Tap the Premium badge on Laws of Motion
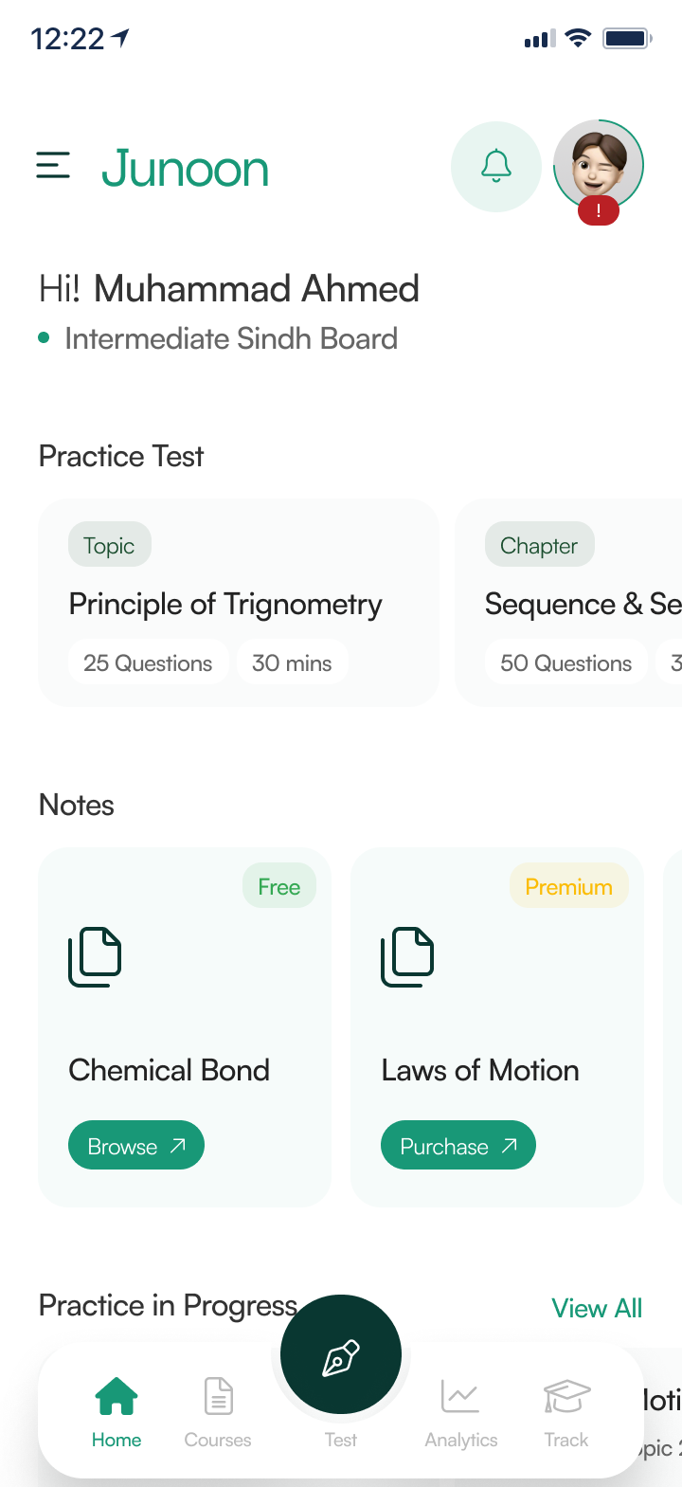This screenshot has height=1487, width=682. point(568,886)
